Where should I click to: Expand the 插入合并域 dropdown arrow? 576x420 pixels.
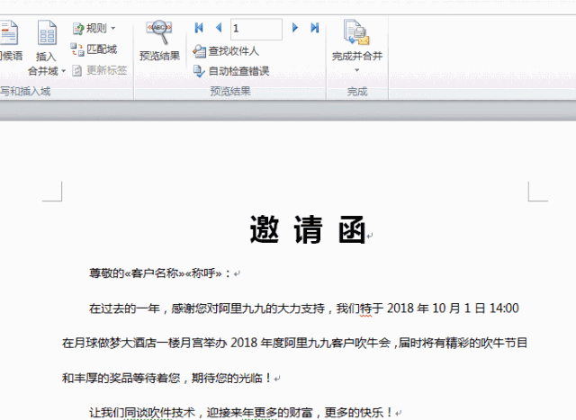(x=64, y=71)
